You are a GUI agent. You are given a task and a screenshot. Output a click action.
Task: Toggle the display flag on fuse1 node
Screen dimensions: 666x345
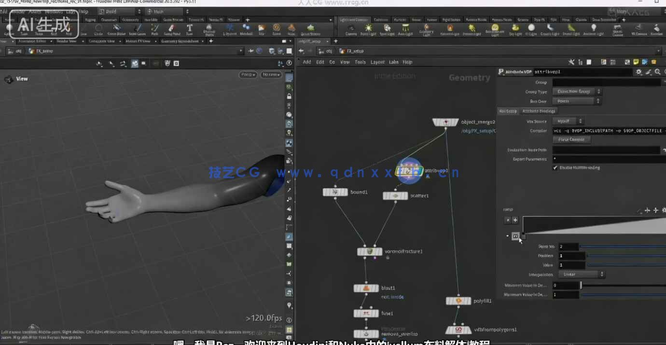[x=375, y=313]
